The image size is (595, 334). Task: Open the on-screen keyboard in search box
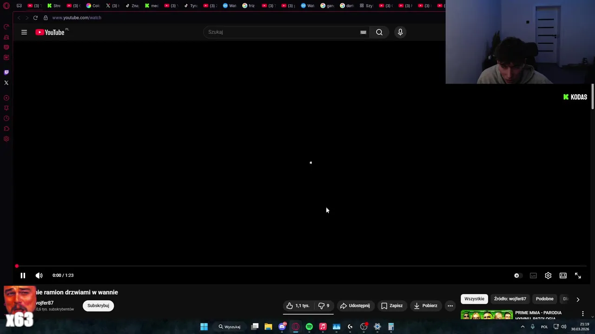click(x=363, y=32)
